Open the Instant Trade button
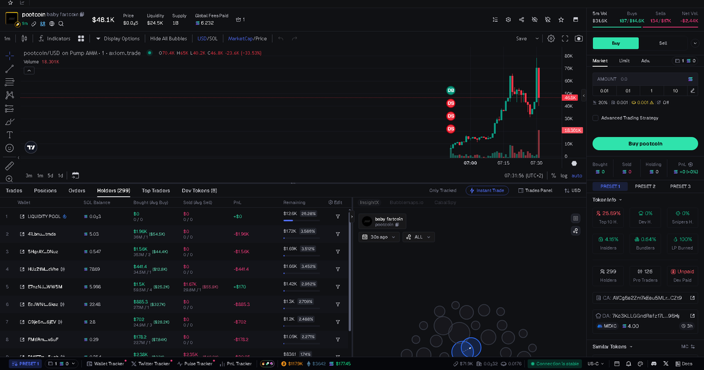Screen dimensions: 704x370 [x=488, y=191]
